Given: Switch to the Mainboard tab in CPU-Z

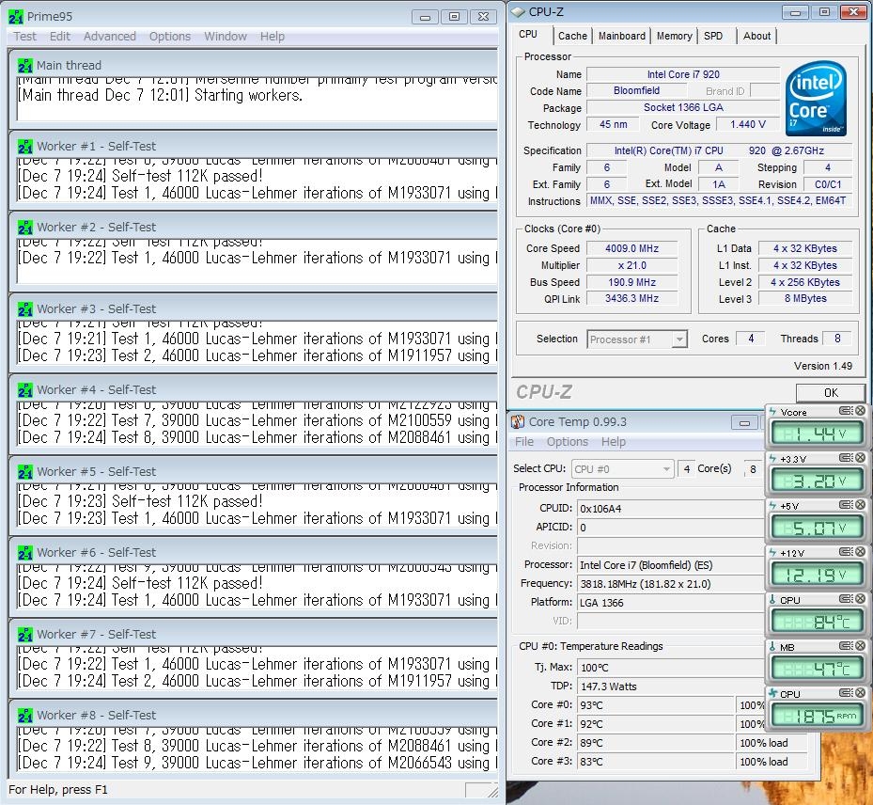Looking at the screenshot, I should tap(622, 36).
